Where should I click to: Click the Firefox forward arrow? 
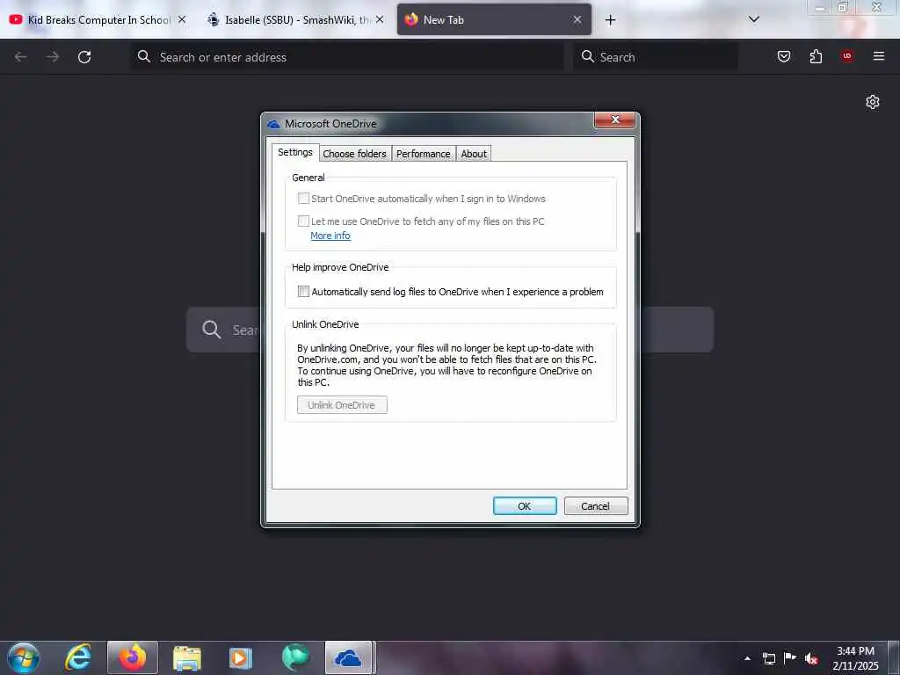click(53, 57)
